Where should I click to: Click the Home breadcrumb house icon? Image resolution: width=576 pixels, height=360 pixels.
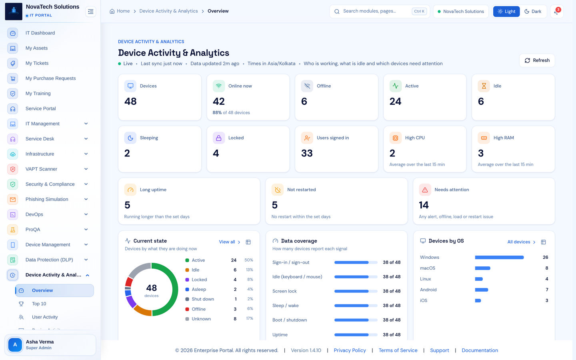tap(112, 11)
